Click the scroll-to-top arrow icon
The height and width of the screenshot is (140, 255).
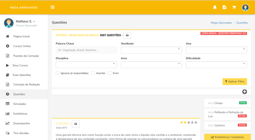coord(244,92)
